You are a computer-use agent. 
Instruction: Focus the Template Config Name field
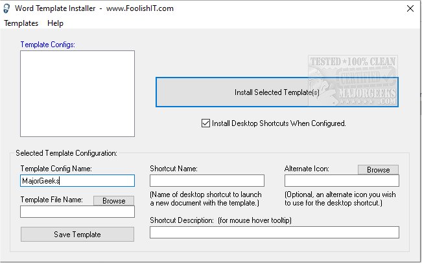point(77,180)
